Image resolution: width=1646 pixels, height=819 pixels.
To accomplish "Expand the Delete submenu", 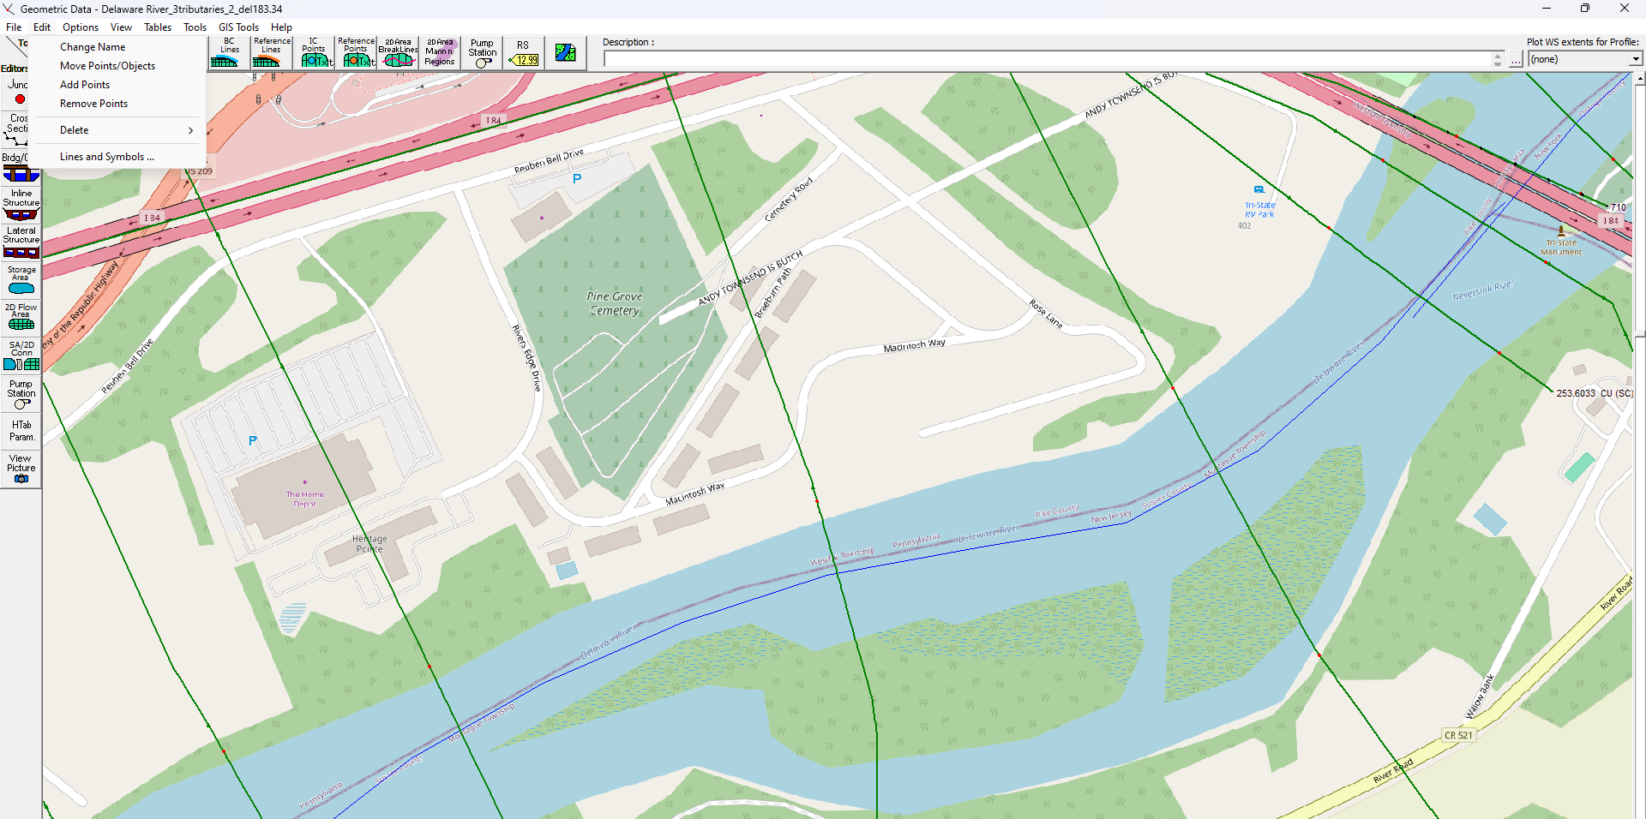I will pyautogui.click(x=120, y=130).
